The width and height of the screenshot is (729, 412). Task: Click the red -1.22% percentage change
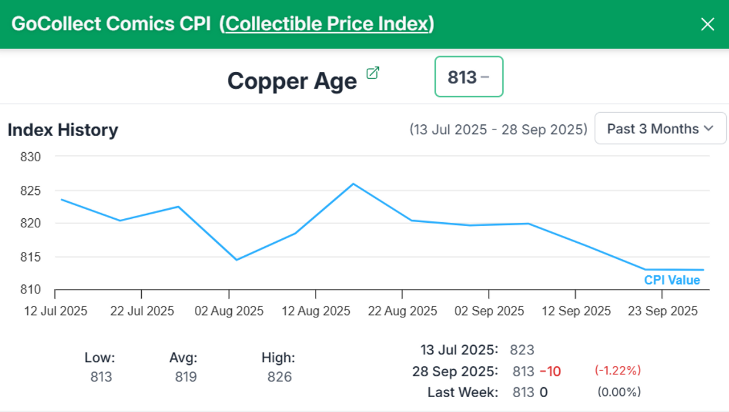point(617,371)
